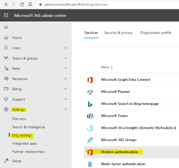This screenshot has height=168, width=179.
Task: Click the Multi-factor authentication fingerprint icon
Action: (90, 164)
